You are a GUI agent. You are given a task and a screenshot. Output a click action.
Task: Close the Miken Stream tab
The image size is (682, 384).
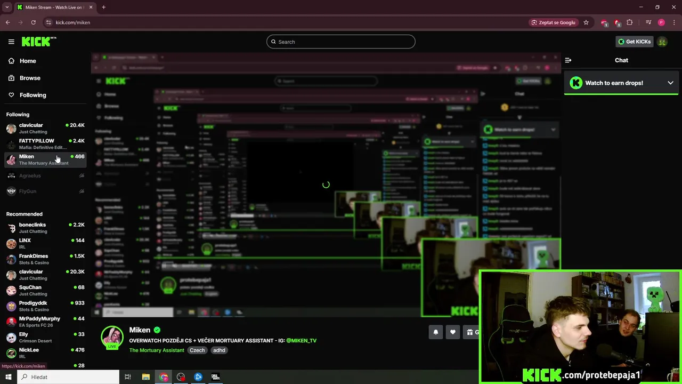(x=91, y=7)
